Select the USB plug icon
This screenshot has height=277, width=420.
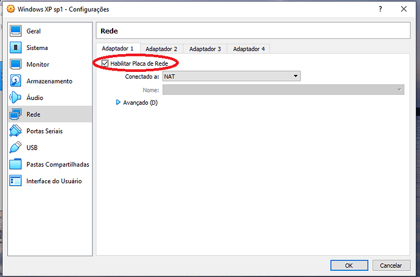(16, 147)
